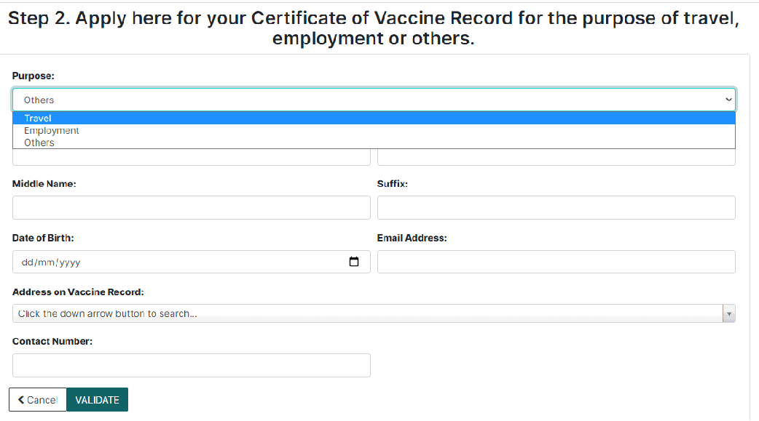Screen dimensions: 759x421
Task: Click the partially hidden left field under the Purpose list
Action: (x=191, y=157)
